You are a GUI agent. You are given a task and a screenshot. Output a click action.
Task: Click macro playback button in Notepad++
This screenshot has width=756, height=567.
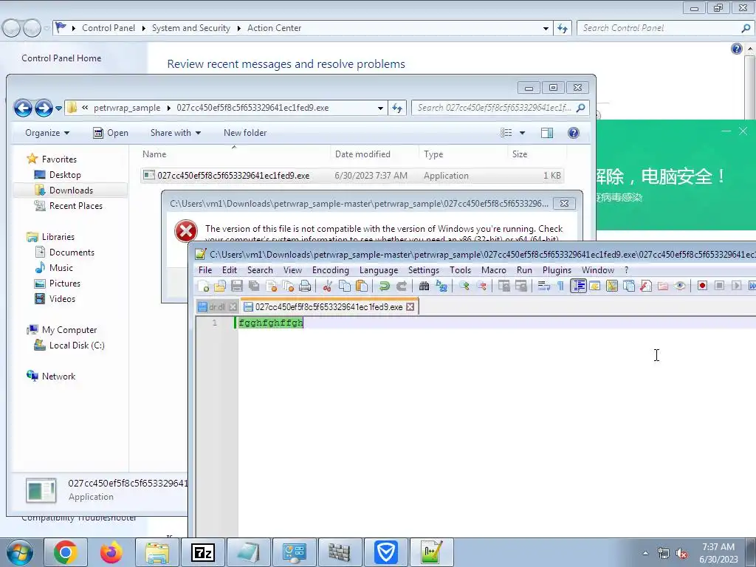tap(736, 286)
